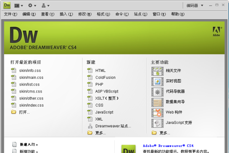Click the 实时视图 feature icon
229x153 pixels.
click(157, 82)
